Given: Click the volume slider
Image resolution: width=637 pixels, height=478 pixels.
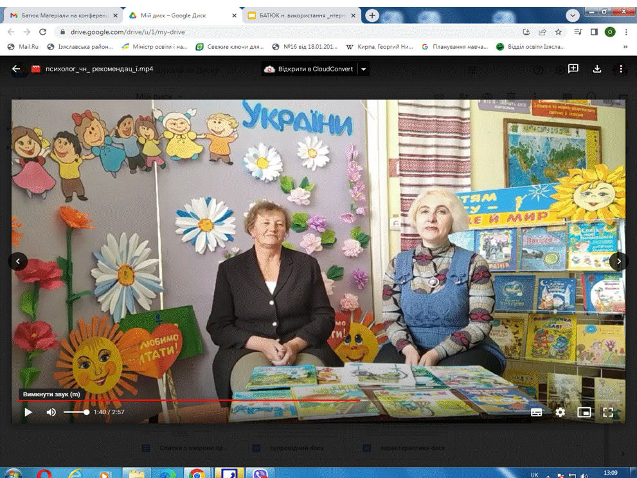Looking at the screenshot, I should pos(76,412).
